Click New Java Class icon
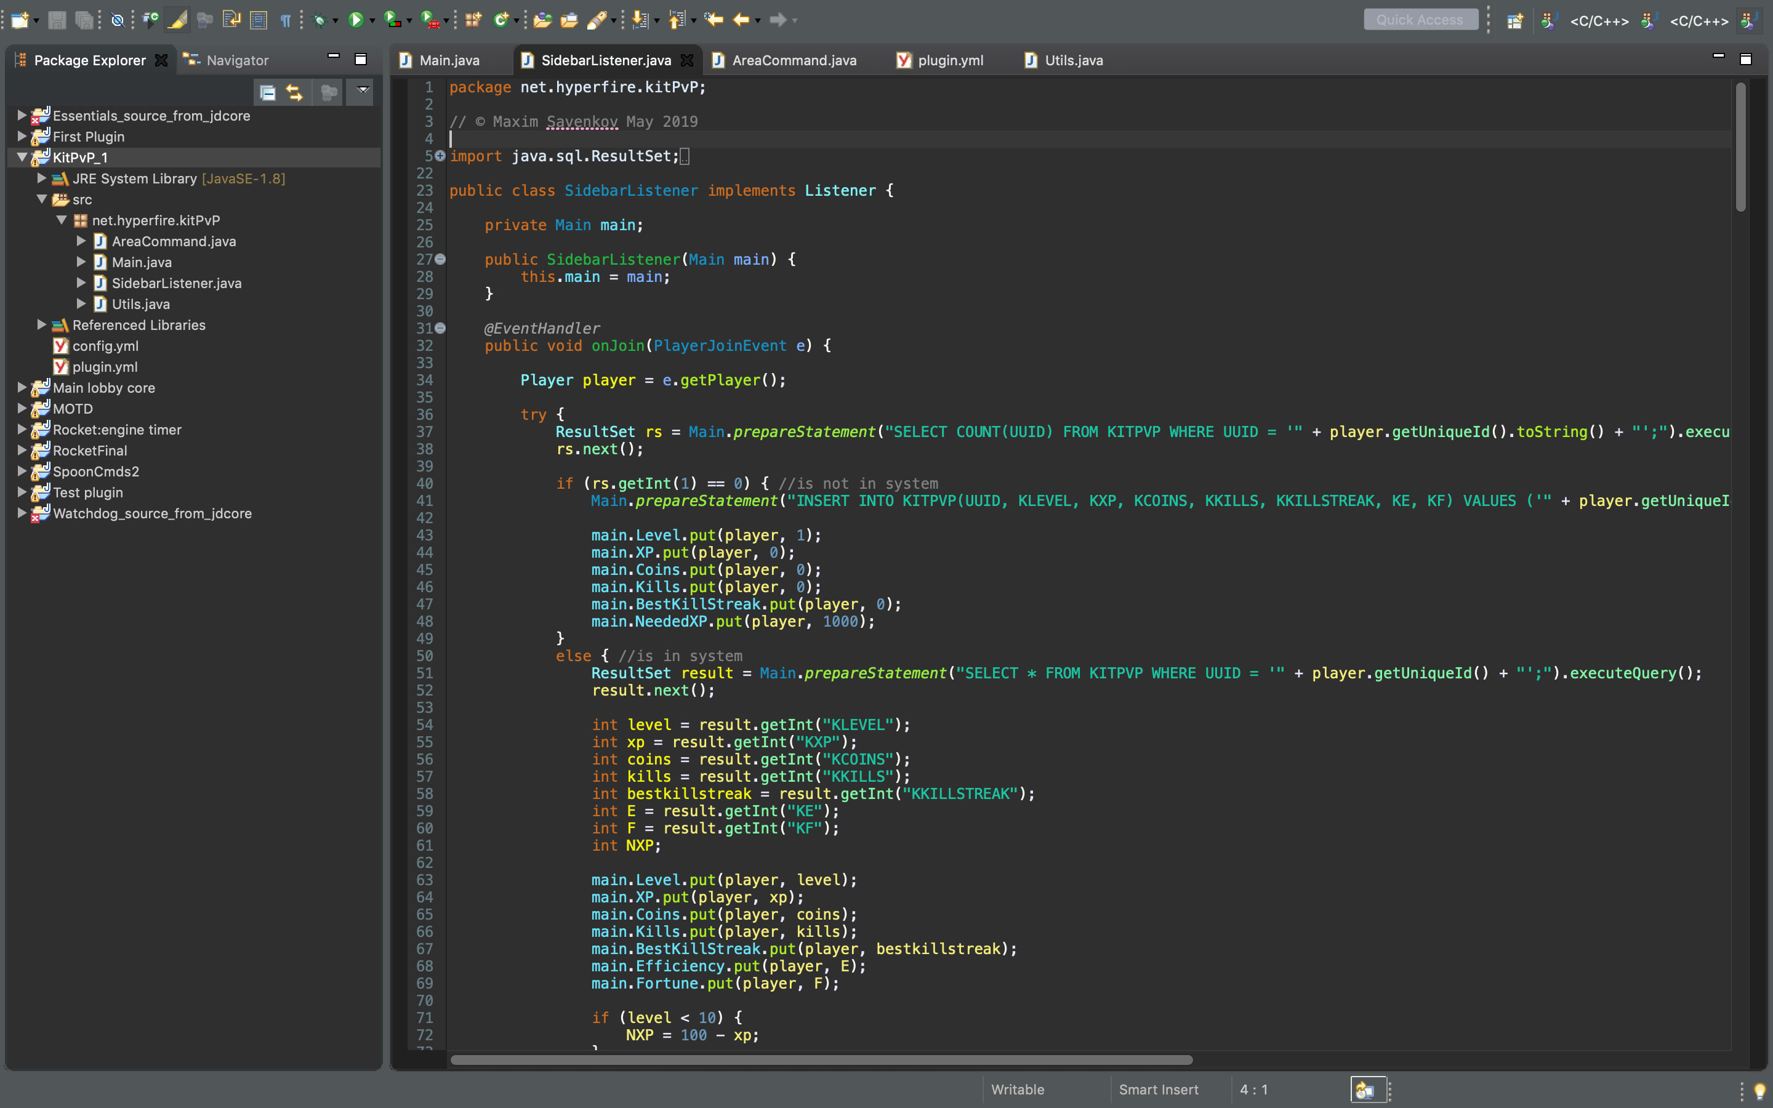 coord(501,20)
